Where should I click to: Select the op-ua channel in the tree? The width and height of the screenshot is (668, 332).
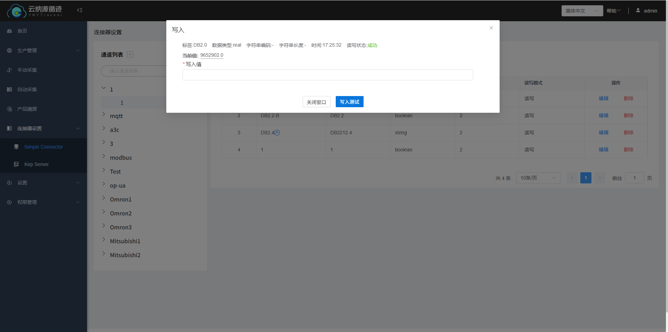click(x=118, y=185)
